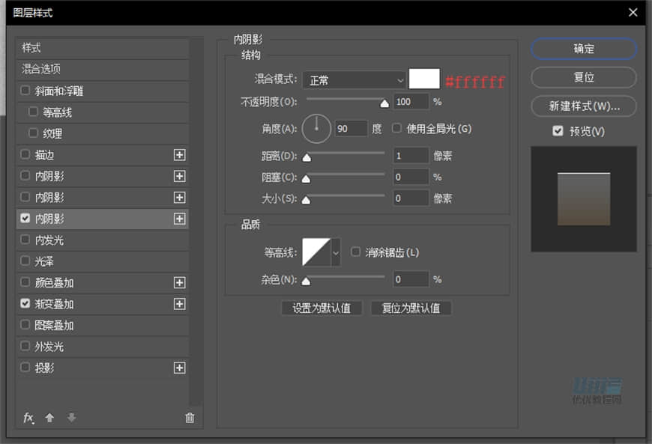Click the trash icon to delete effect

pyautogui.click(x=190, y=418)
